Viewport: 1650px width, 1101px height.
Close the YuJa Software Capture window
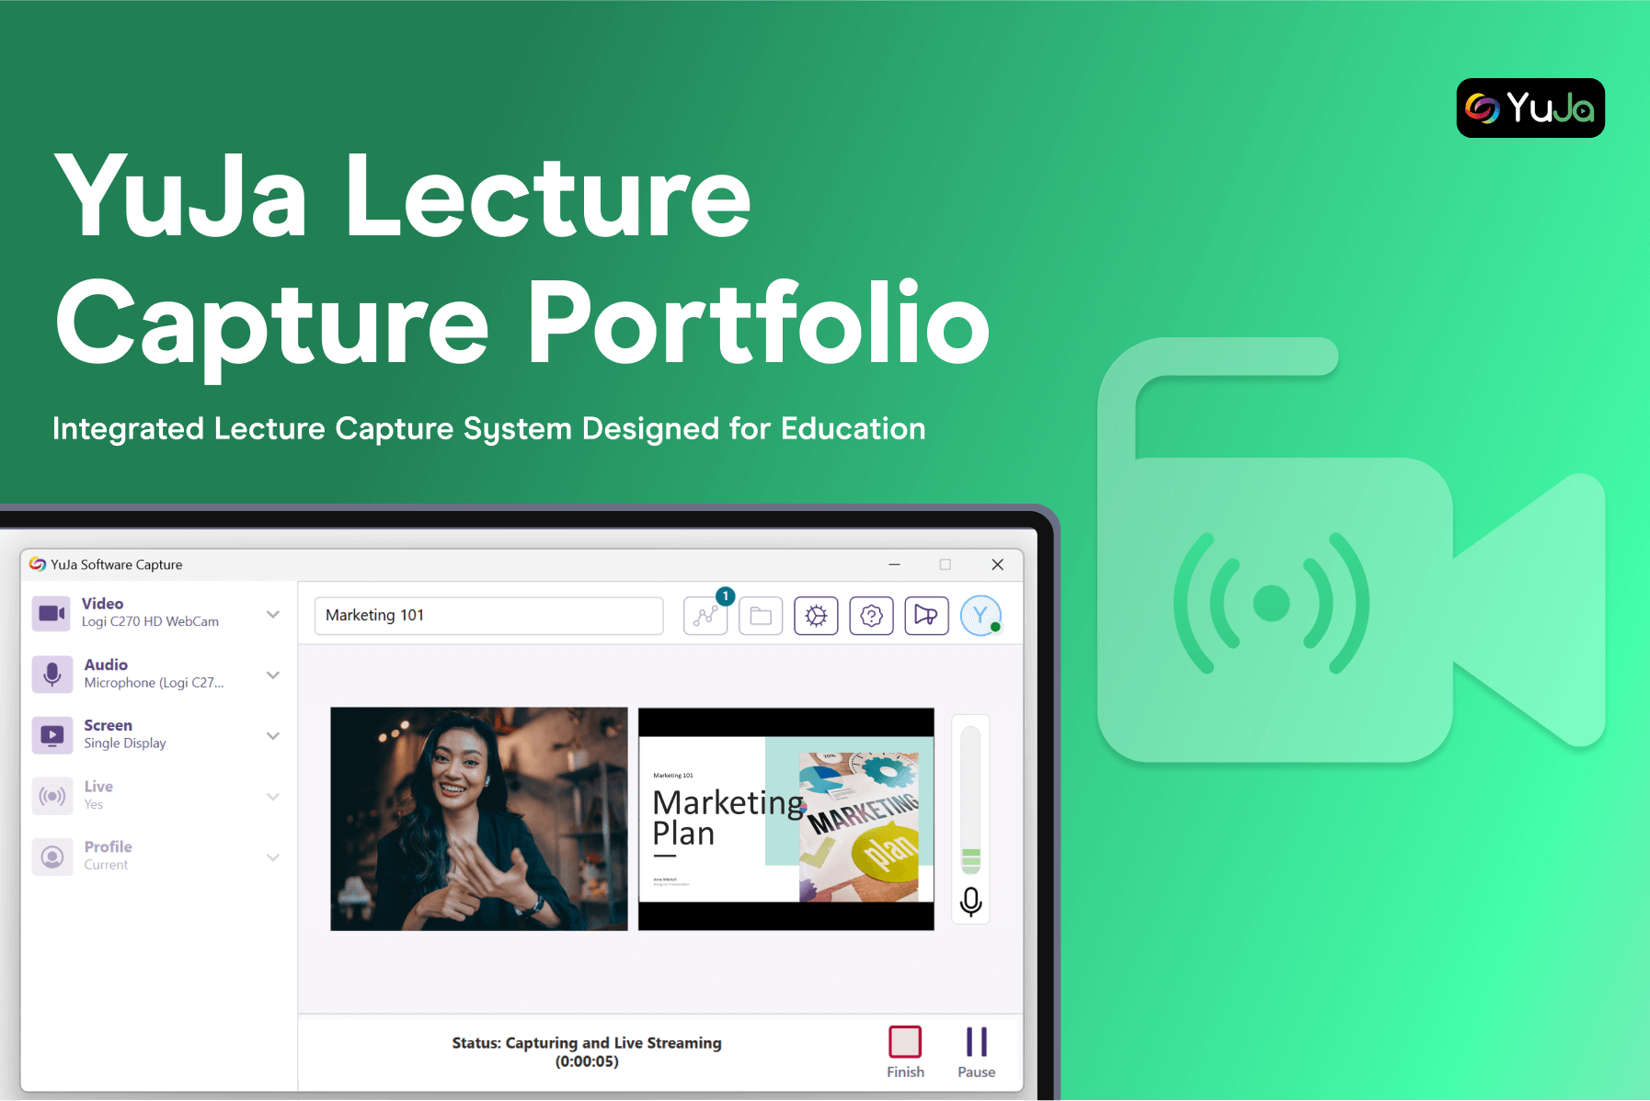[997, 564]
